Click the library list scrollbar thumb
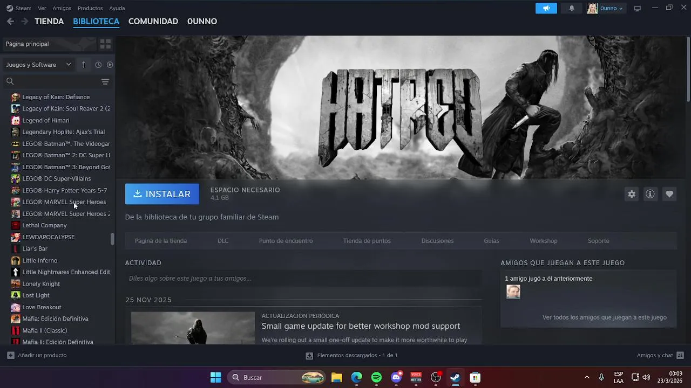Screen dimensions: 691x388 tap(112, 239)
